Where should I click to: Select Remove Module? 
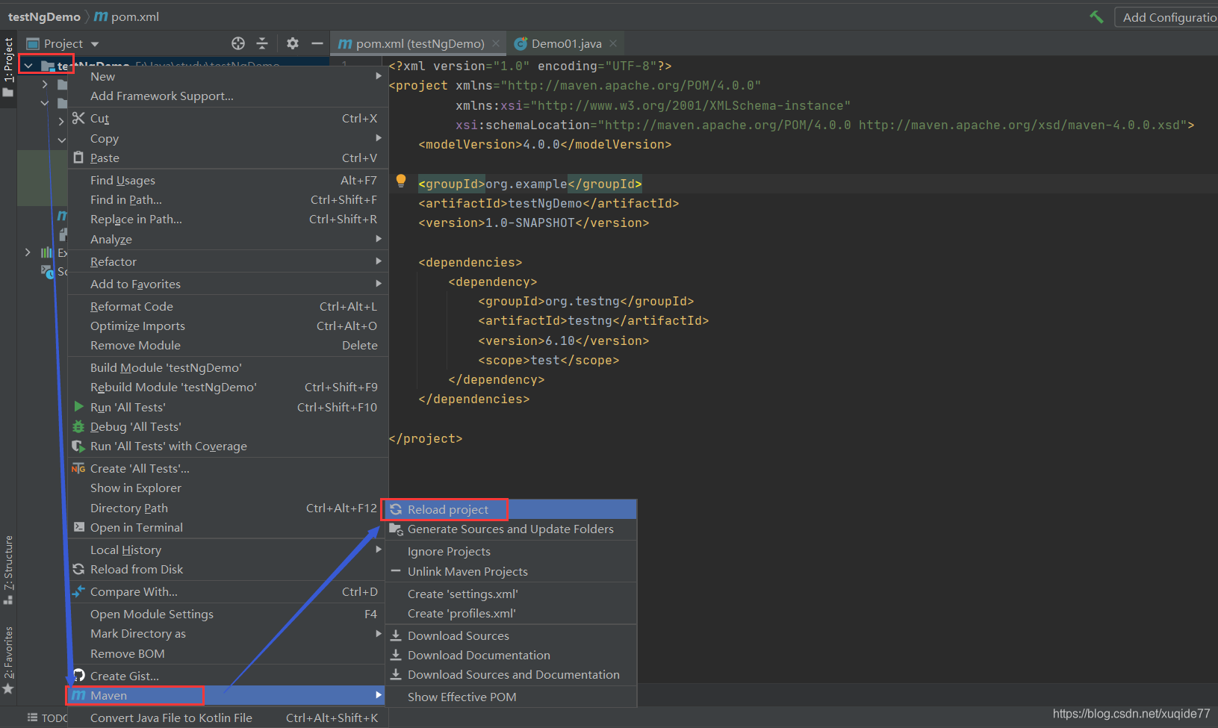pyautogui.click(x=228, y=345)
